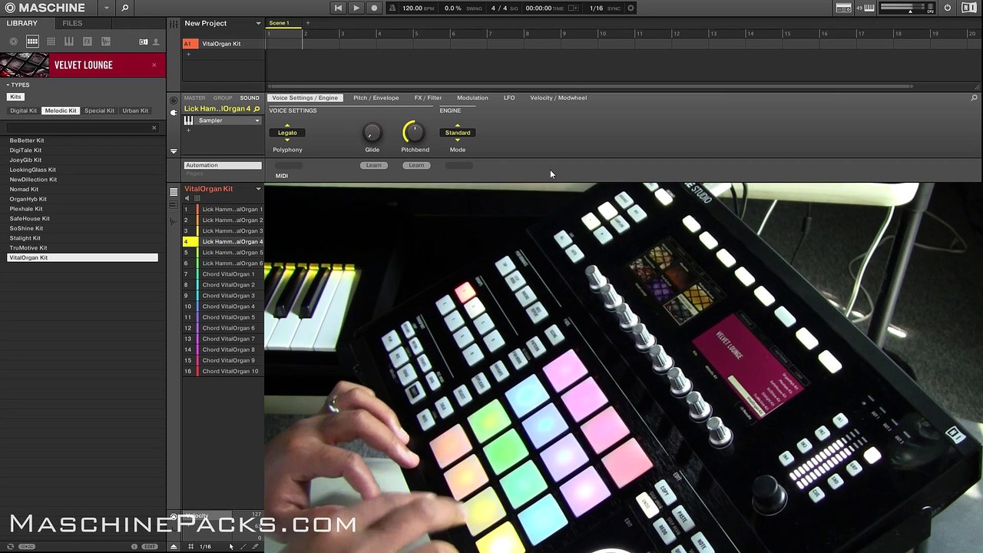Add a new group
Image resolution: width=983 pixels, height=553 pixels.
click(x=188, y=55)
